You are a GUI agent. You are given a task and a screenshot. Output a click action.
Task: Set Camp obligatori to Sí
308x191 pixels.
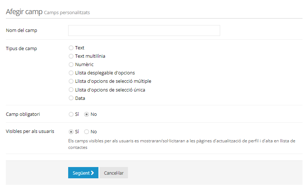[x=71, y=114]
